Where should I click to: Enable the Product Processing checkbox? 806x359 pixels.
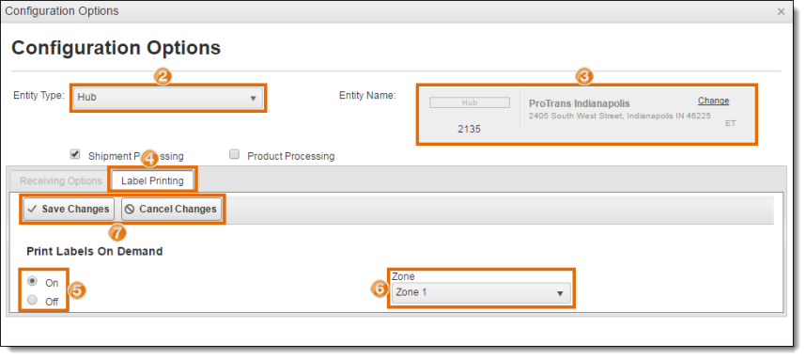[235, 154]
